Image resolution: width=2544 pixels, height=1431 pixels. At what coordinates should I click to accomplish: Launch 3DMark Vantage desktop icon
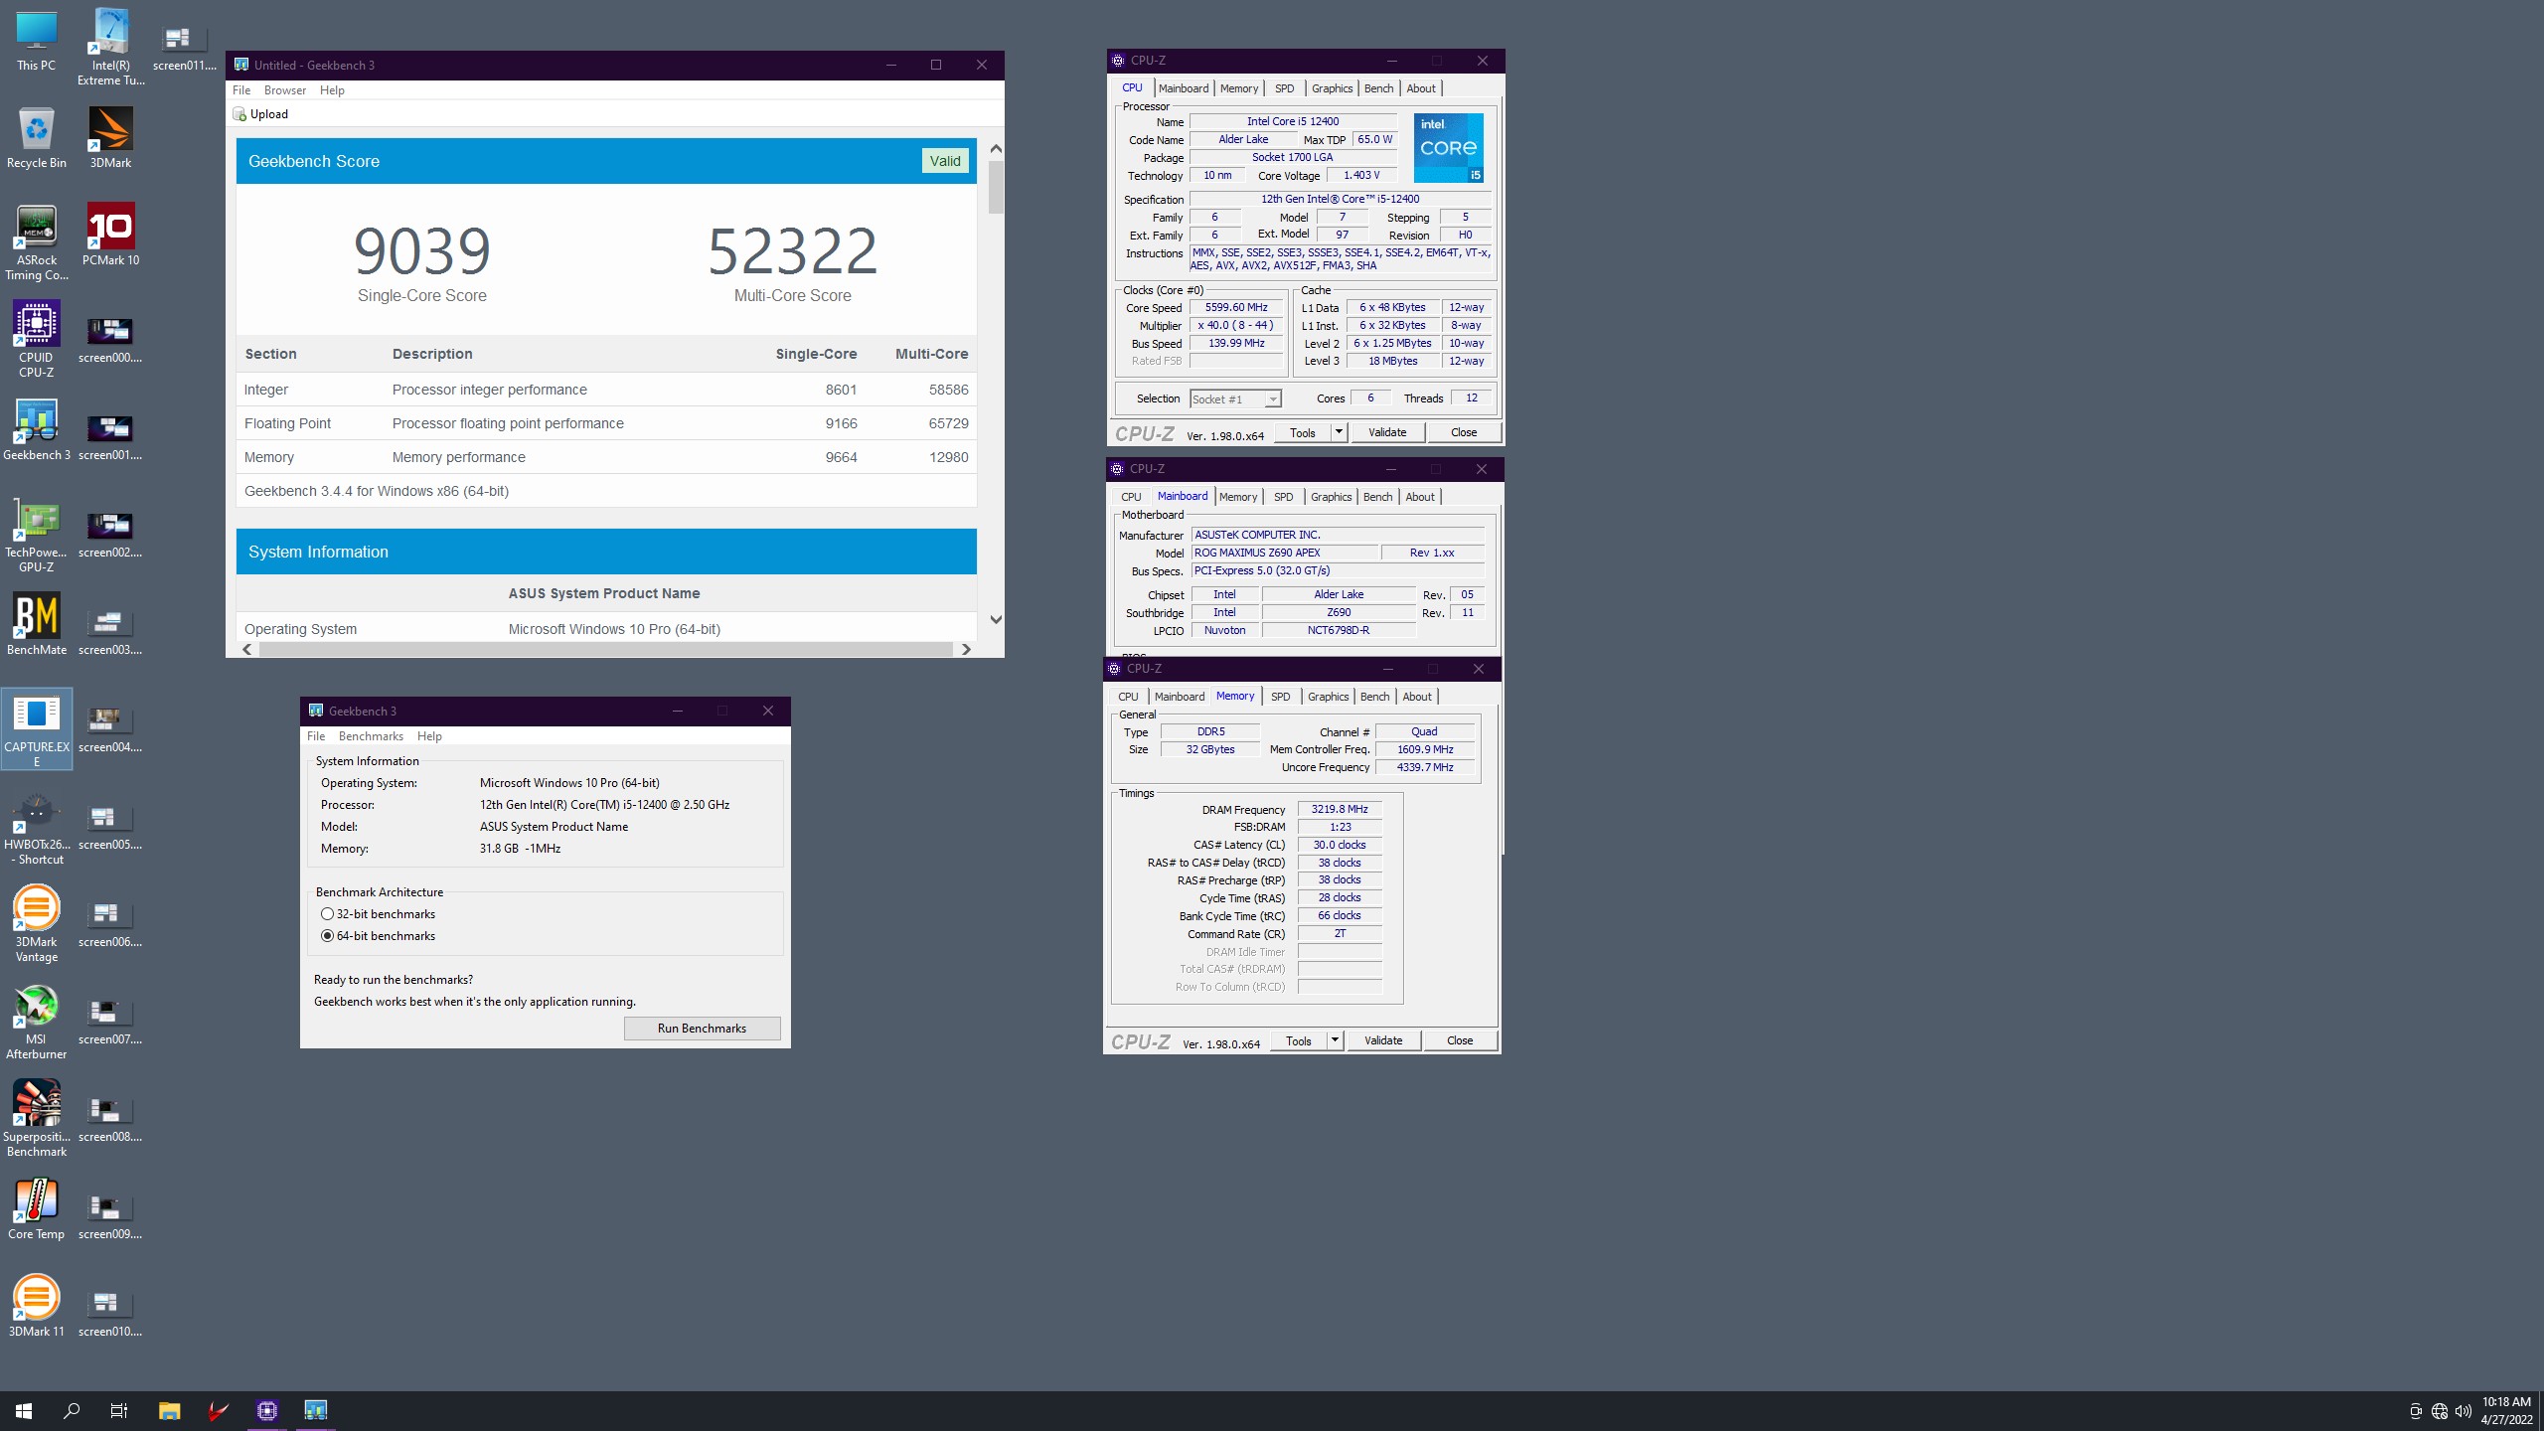pyautogui.click(x=37, y=924)
